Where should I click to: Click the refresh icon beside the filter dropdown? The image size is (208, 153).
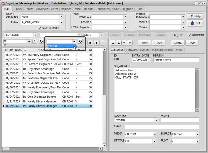coord(80,41)
